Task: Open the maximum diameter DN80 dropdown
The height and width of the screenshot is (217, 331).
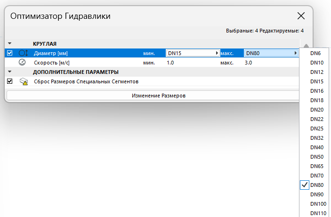Action: [x=271, y=53]
